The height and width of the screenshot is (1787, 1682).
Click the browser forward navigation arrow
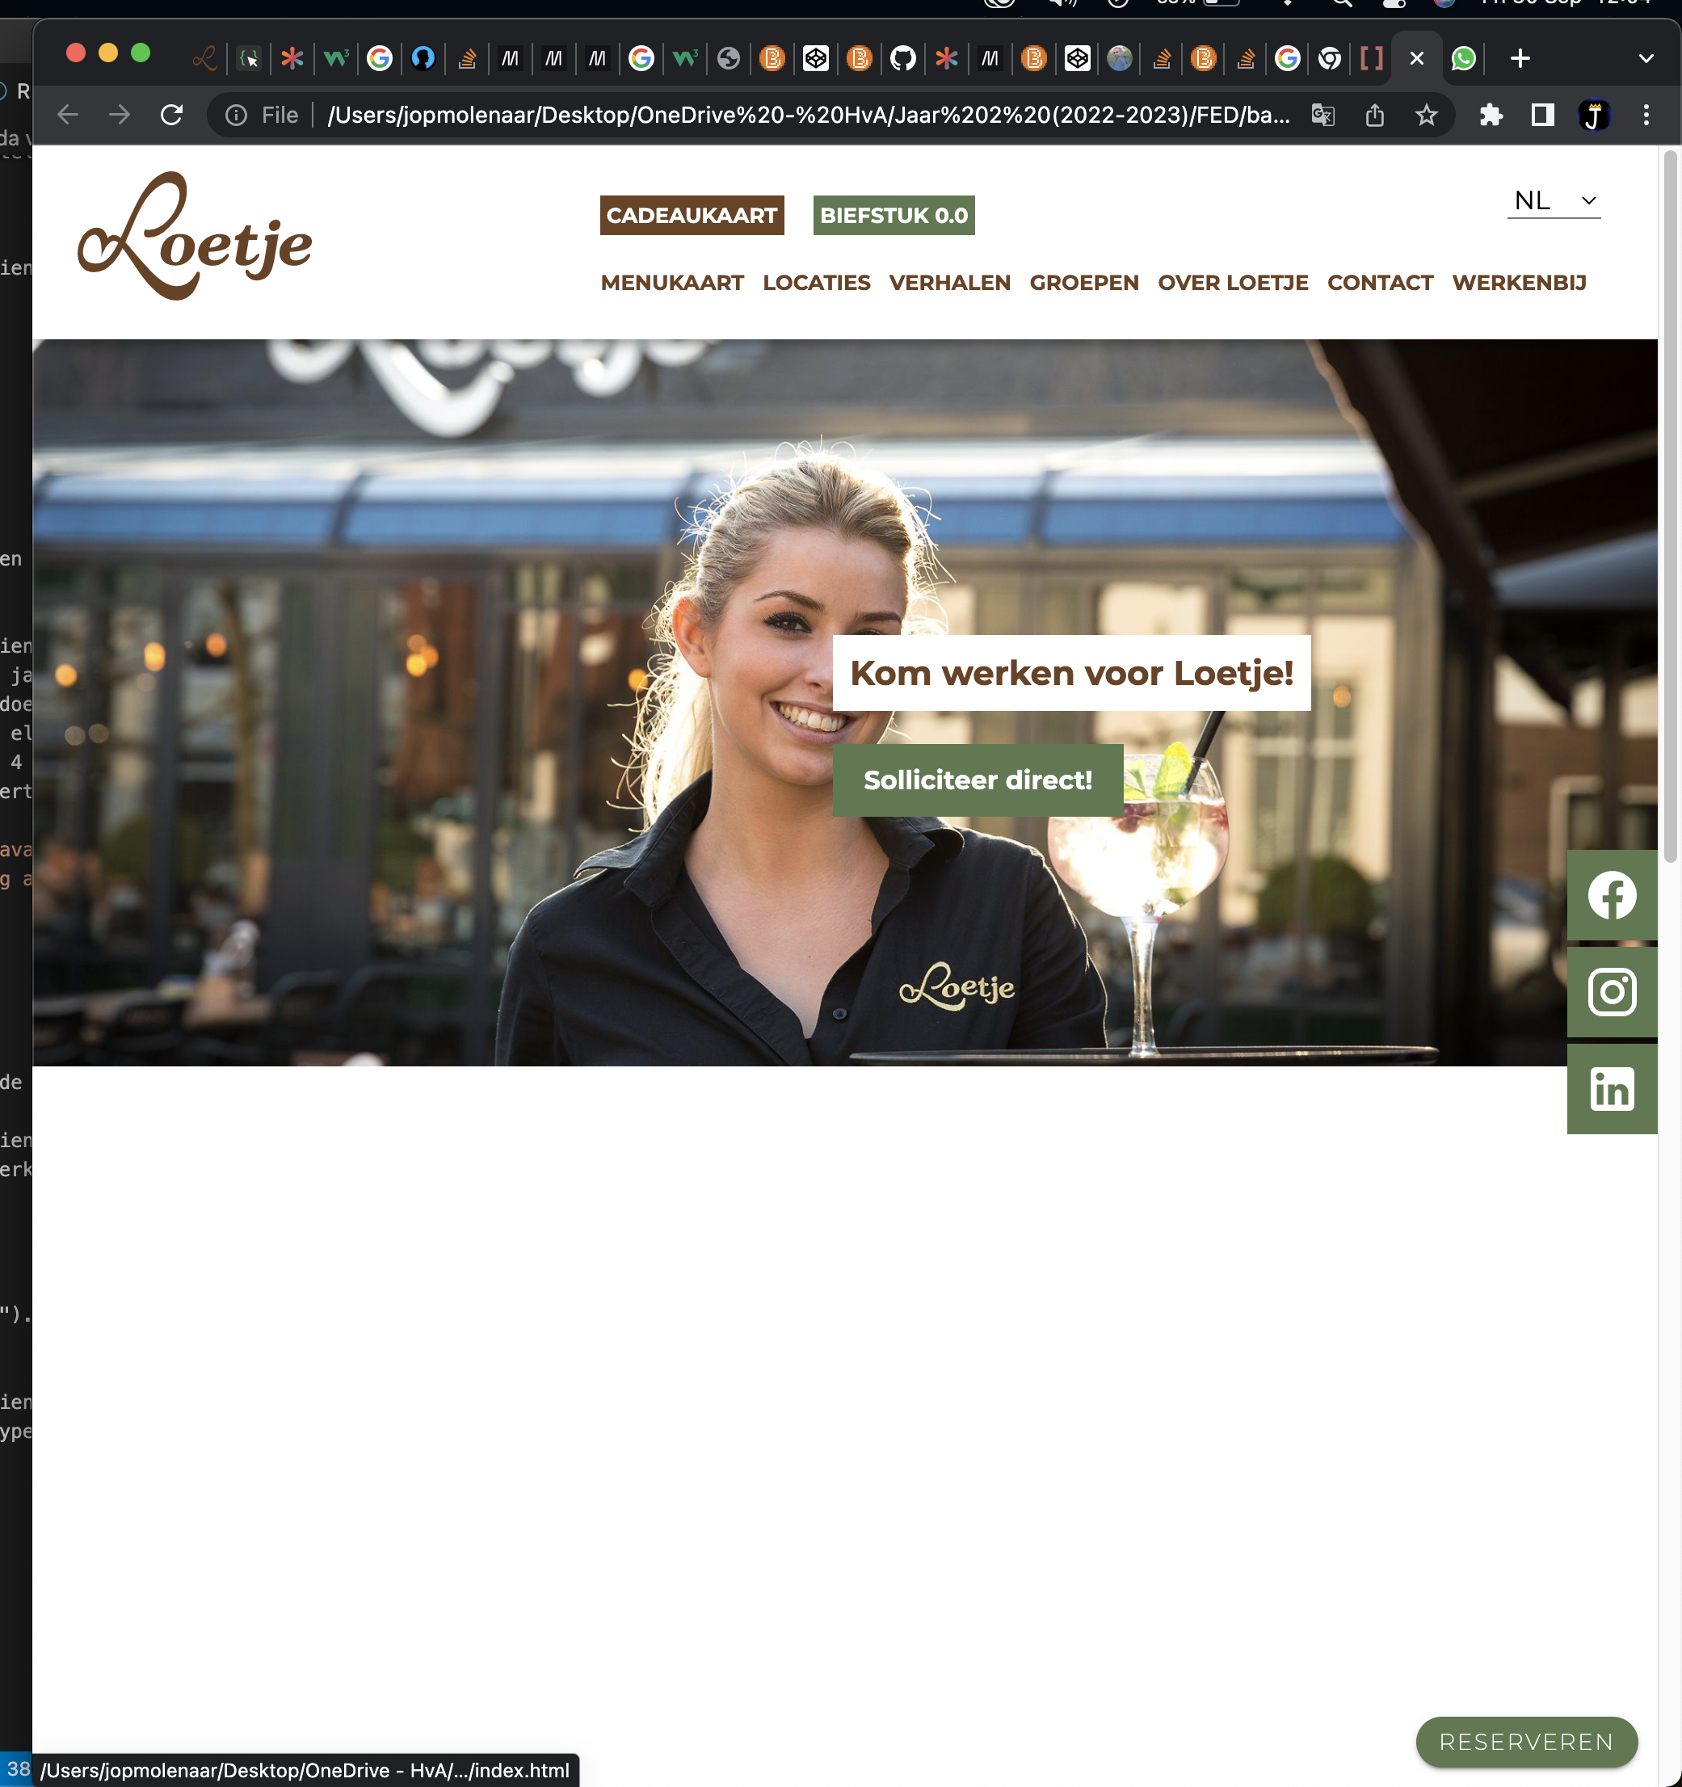(x=117, y=114)
